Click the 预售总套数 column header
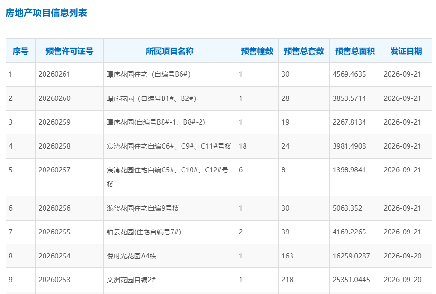This screenshot has height=294, width=436. (x=304, y=51)
